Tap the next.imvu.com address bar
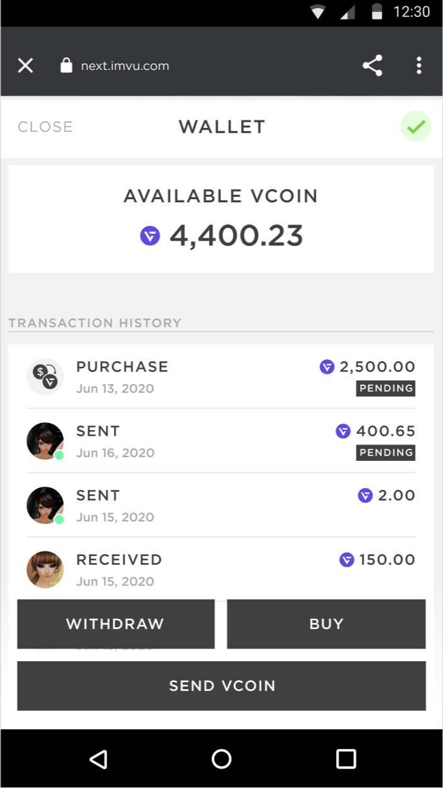The width and height of the screenshot is (443, 788). tap(124, 65)
